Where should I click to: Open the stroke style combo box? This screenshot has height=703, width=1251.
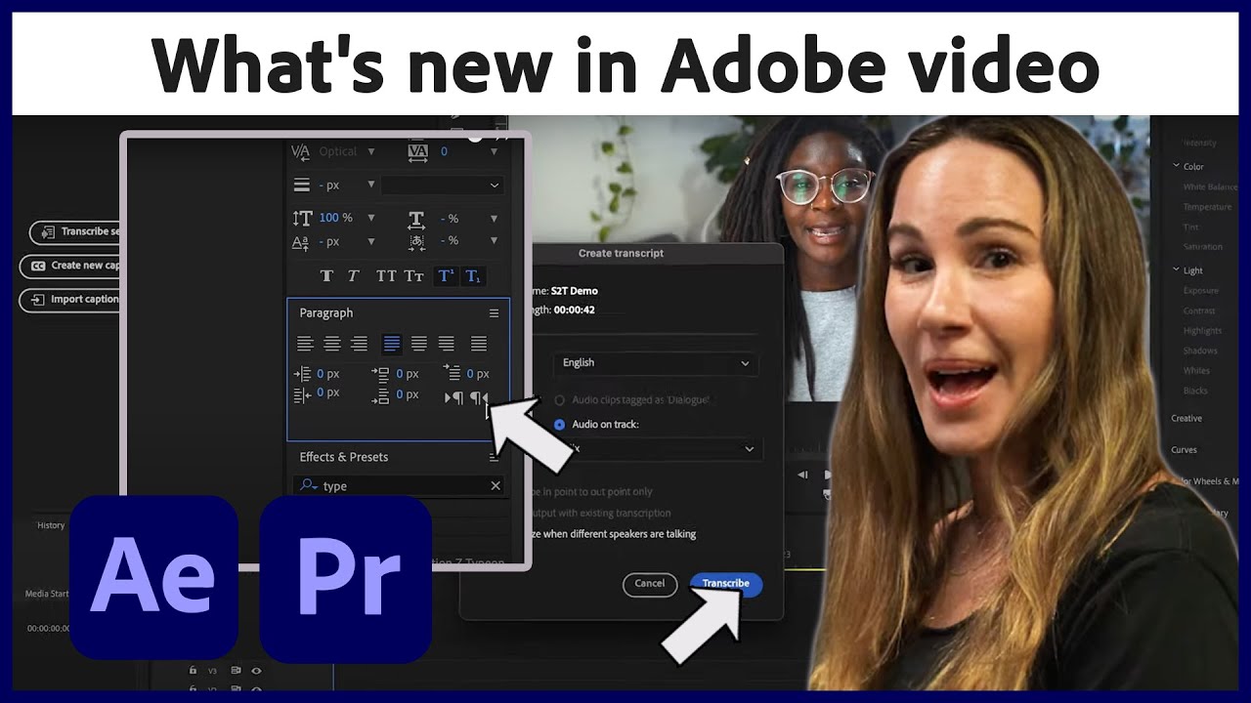443,185
